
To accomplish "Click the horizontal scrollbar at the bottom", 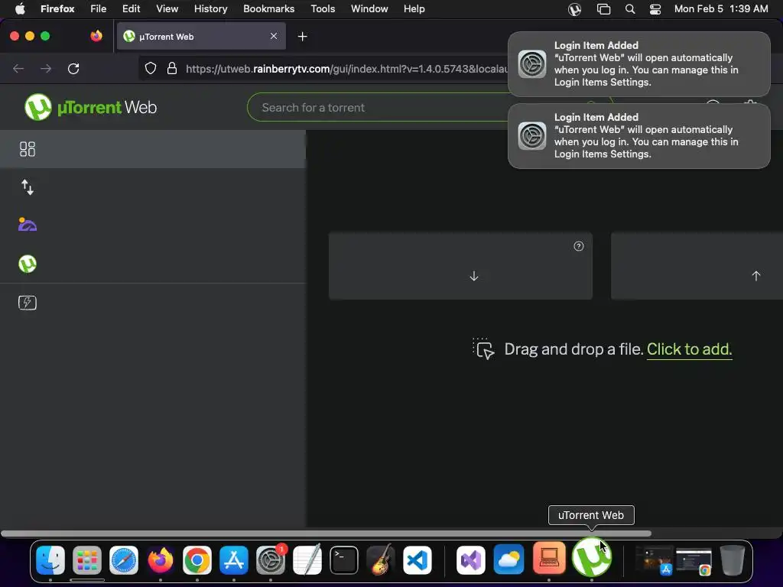I will click(x=326, y=533).
